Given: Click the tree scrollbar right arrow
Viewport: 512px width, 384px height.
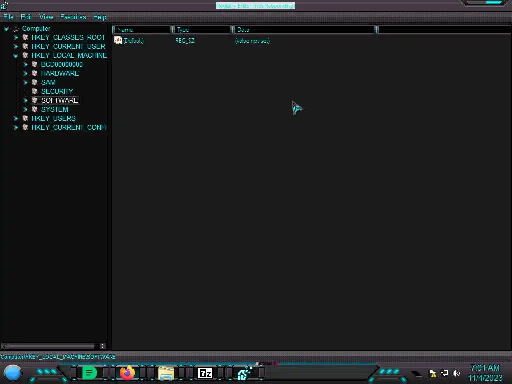Looking at the screenshot, I should point(103,346).
